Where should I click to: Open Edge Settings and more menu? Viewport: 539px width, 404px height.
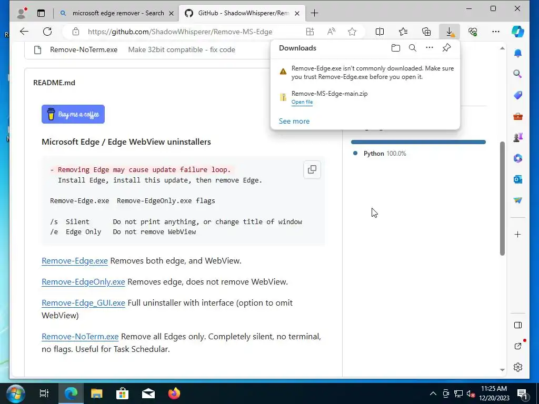[x=496, y=32]
